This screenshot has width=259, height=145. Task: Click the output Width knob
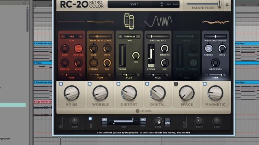[x=199, y=121]
